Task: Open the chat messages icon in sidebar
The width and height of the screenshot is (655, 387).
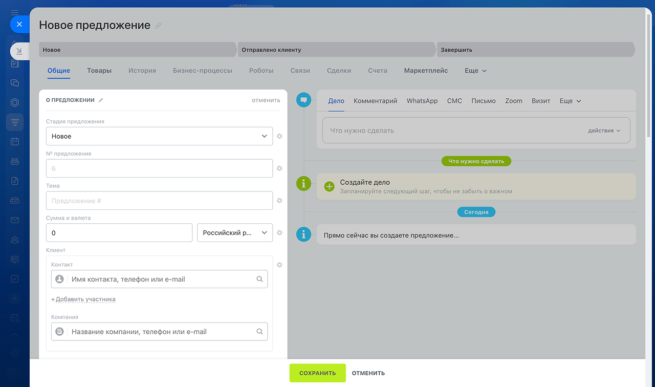Action: 15,83
